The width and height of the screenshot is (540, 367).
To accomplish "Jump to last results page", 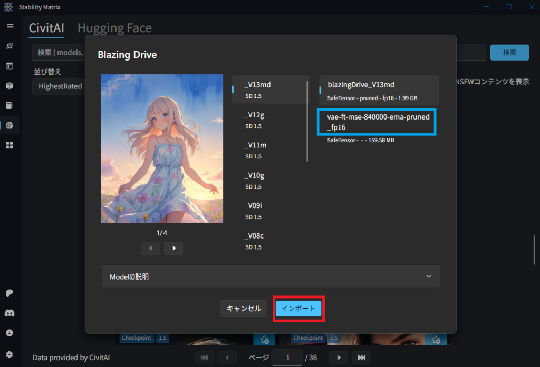I will pyautogui.click(x=361, y=358).
